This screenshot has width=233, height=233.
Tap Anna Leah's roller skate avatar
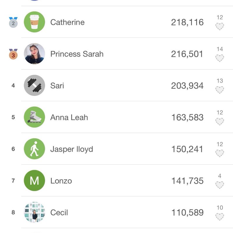coord(34,117)
